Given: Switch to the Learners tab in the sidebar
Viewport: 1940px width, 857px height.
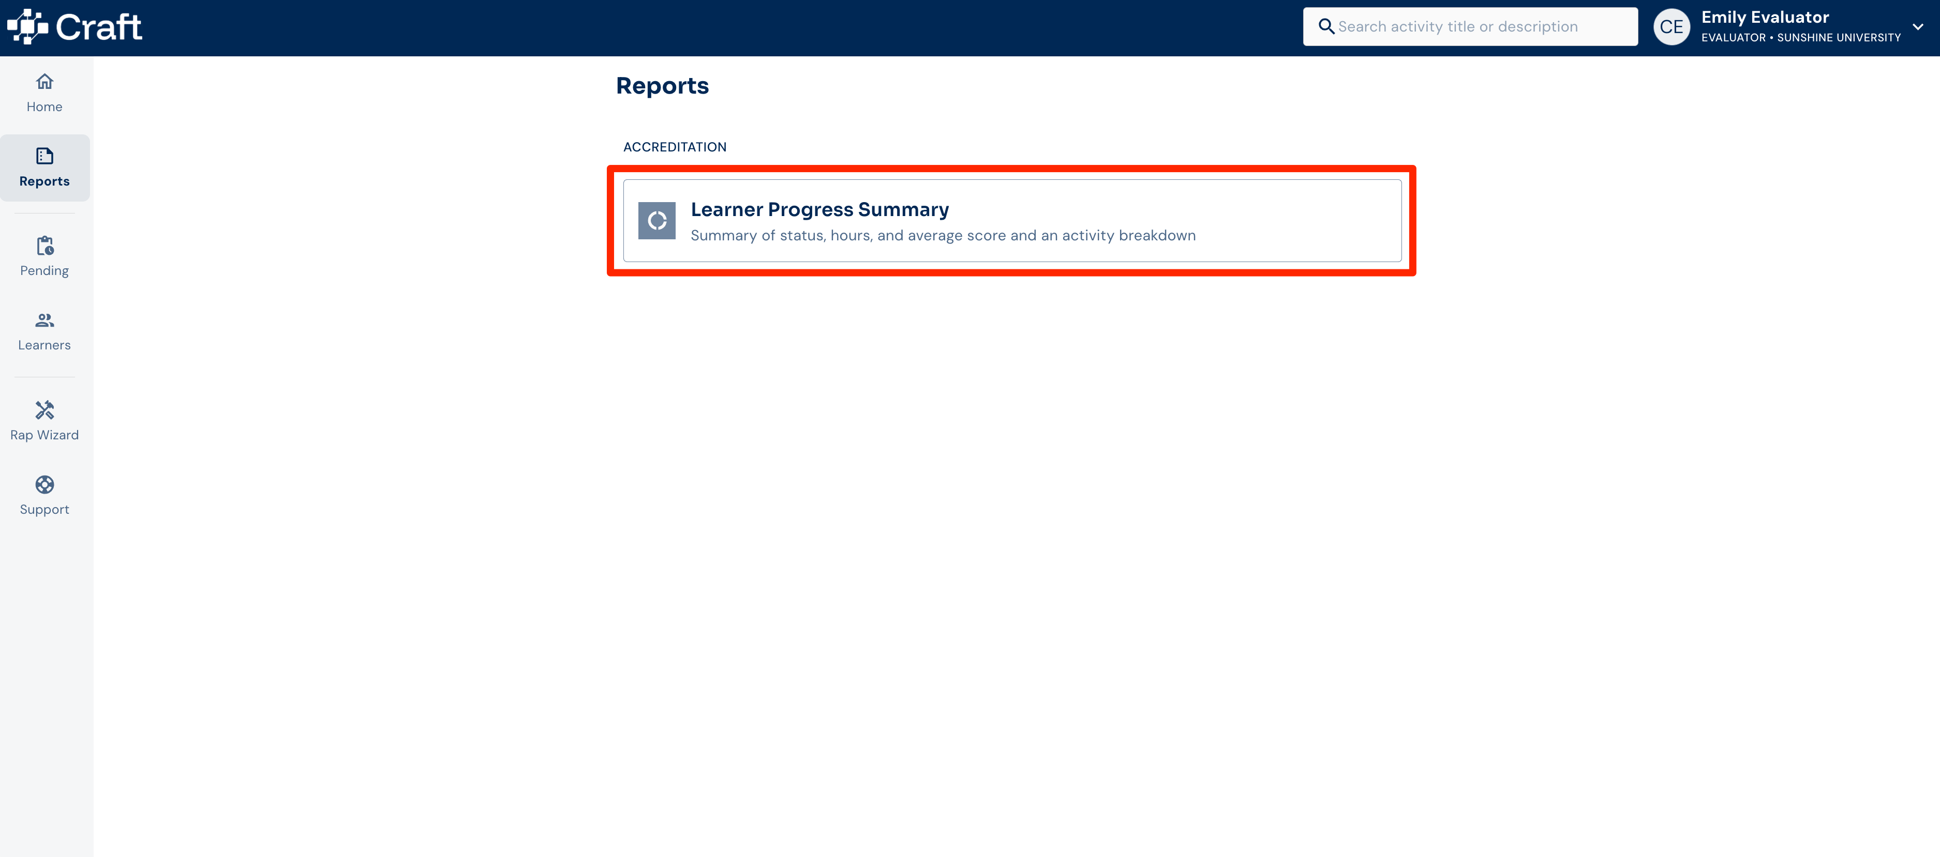Looking at the screenshot, I should click(x=43, y=331).
